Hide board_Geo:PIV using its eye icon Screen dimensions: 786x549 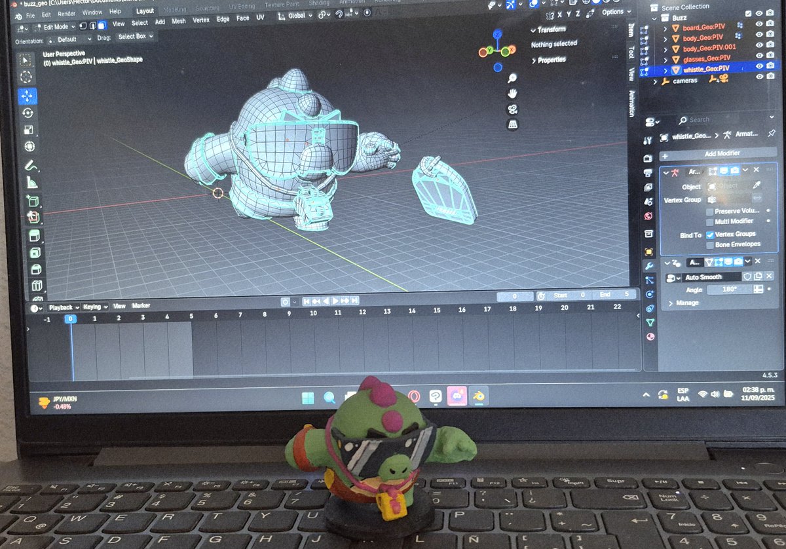(759, 24)
